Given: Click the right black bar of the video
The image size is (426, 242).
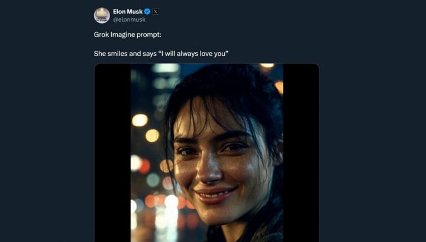Looking at the screenshot, I should (301, 152).
